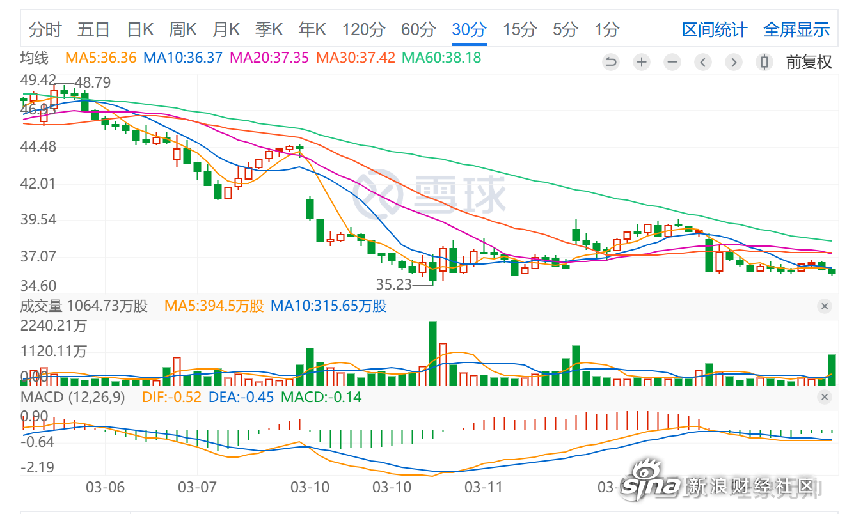Switch to 60分 interval tab
This screenshot has width=847, height=514.
[418, 29]
